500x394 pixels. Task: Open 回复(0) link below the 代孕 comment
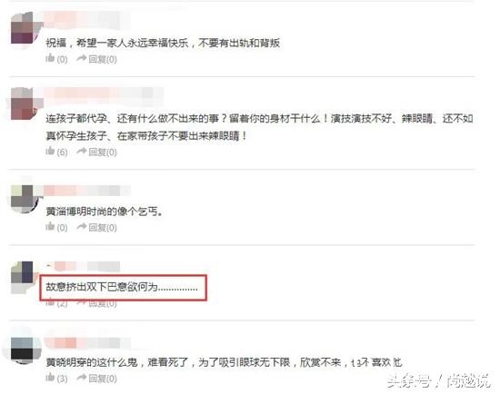103,152
